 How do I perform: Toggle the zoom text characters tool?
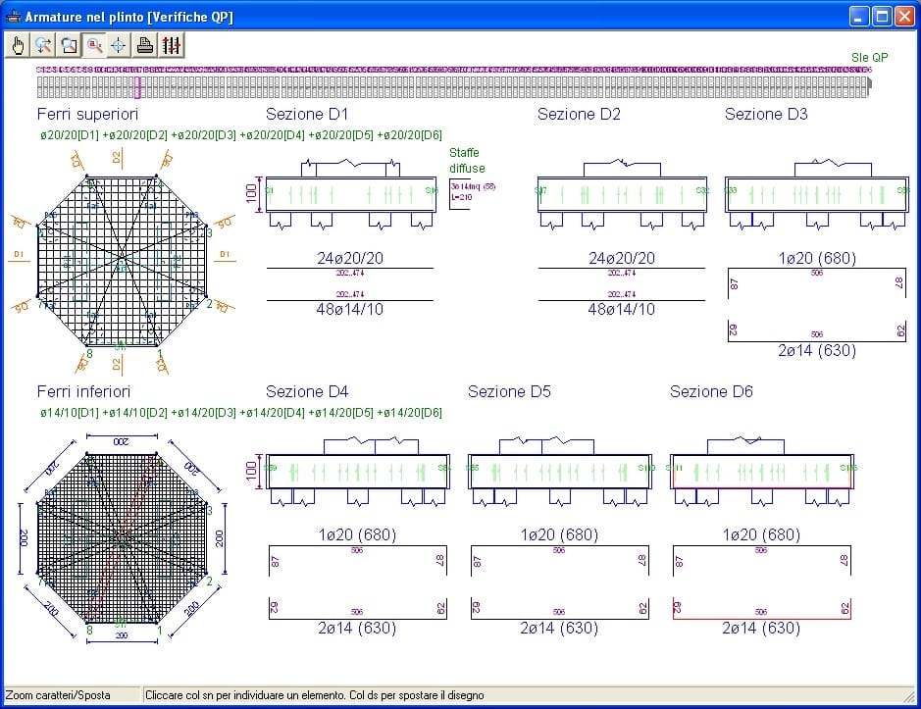click(94, 45)
